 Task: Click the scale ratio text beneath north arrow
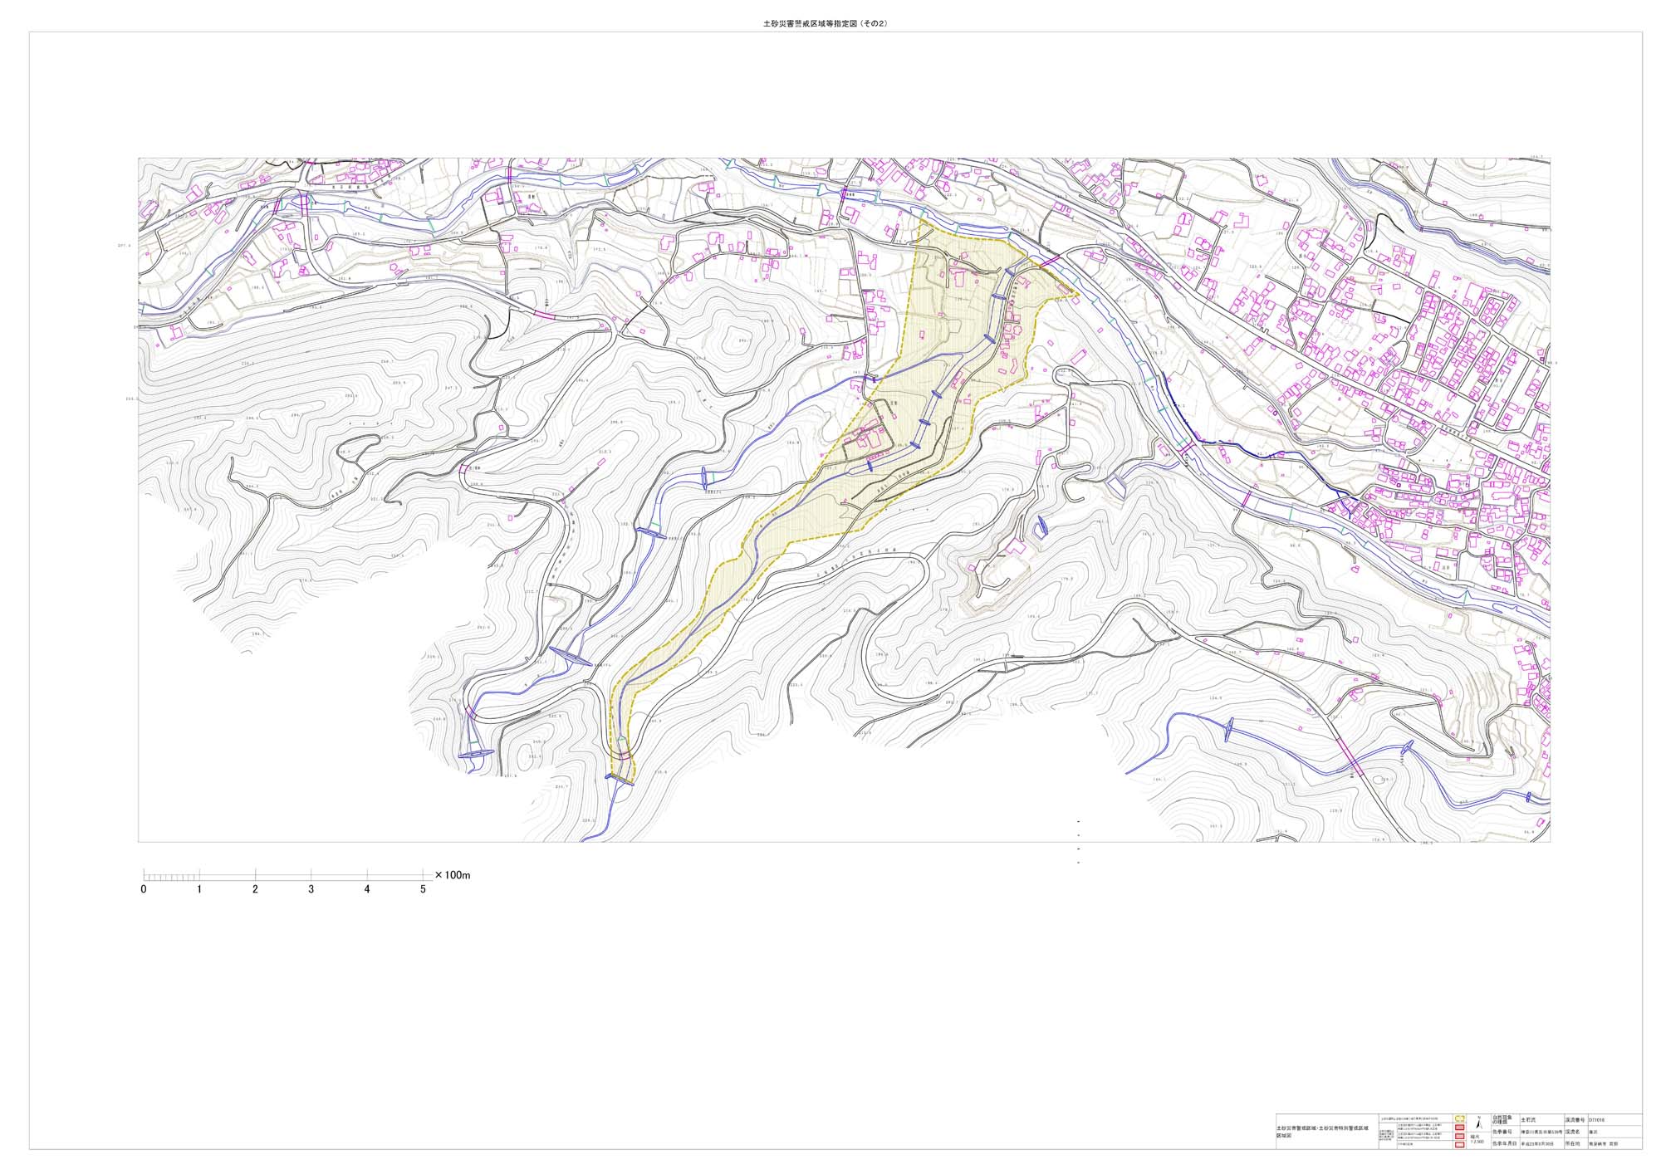1477,1139
